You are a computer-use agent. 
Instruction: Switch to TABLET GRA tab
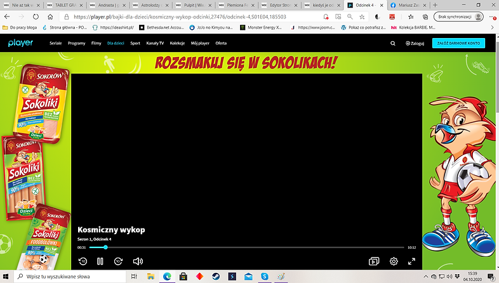(x=65, y=5)
